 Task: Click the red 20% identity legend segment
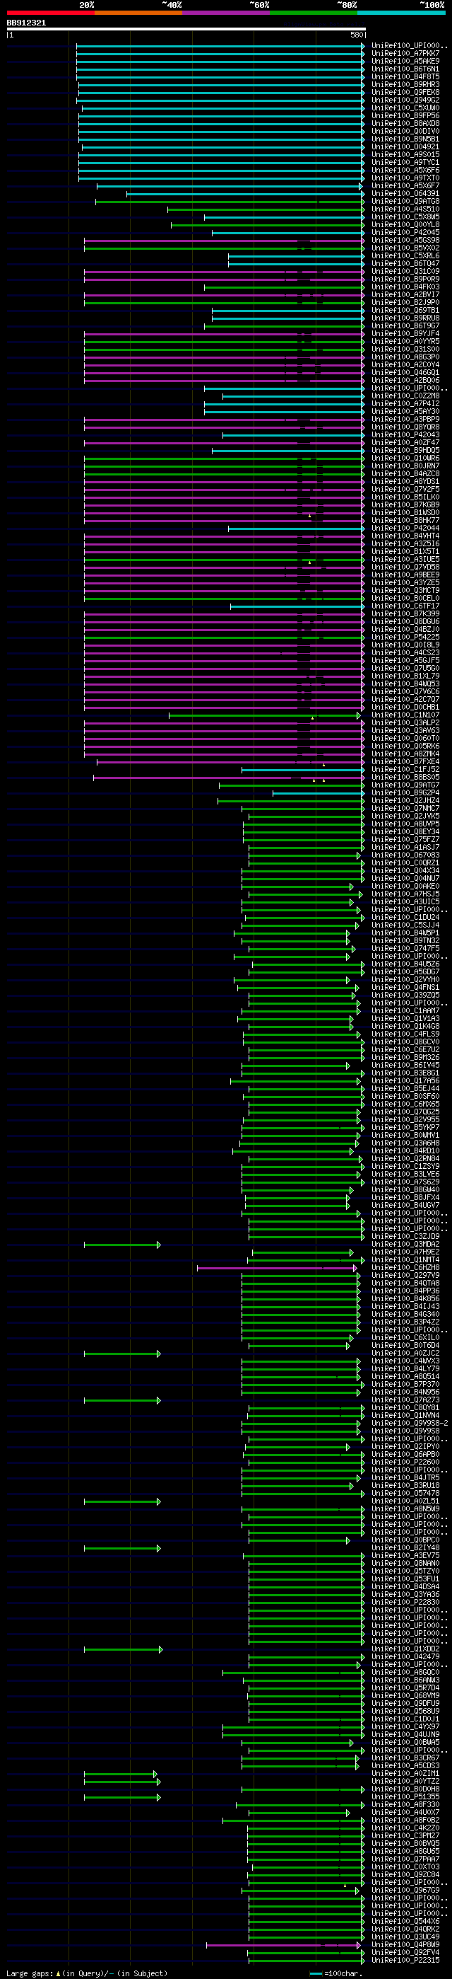[51, 13]
